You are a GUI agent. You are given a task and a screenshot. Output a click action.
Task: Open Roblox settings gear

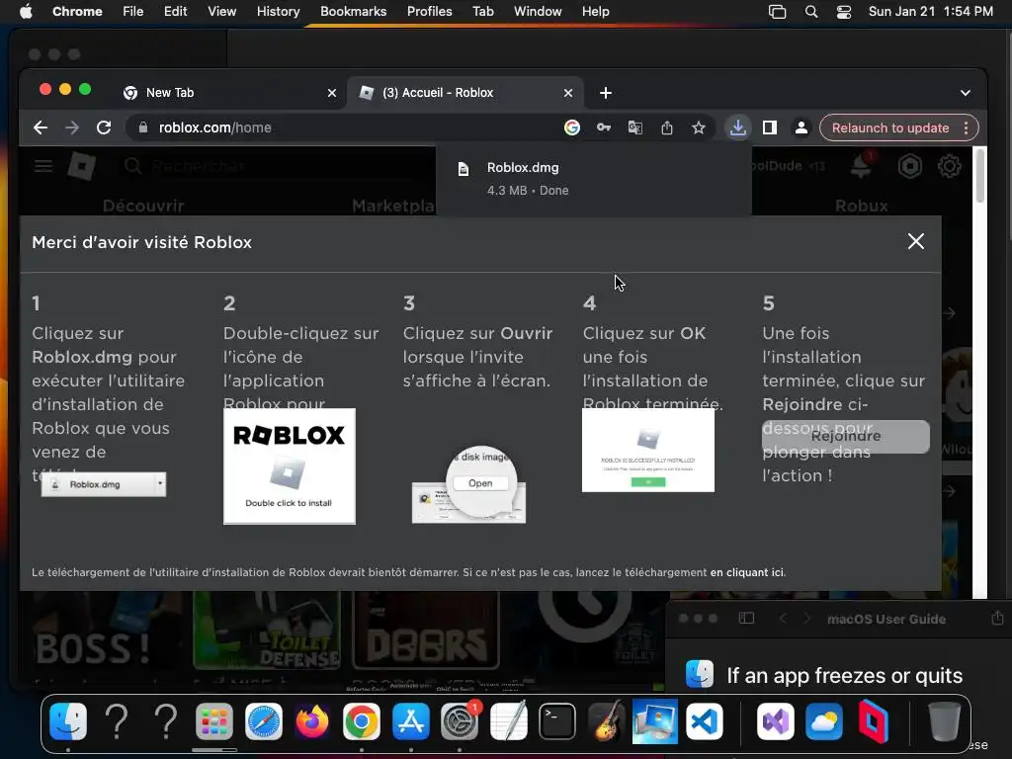[x=950, y=166]
